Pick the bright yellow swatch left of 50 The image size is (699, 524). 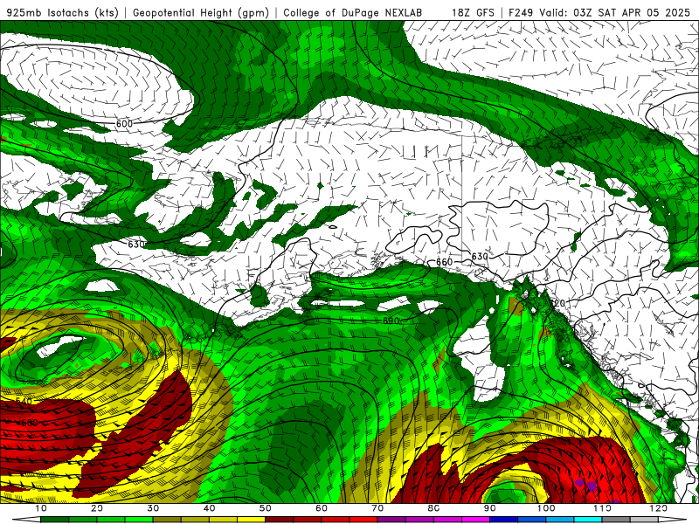coord(251,520)
